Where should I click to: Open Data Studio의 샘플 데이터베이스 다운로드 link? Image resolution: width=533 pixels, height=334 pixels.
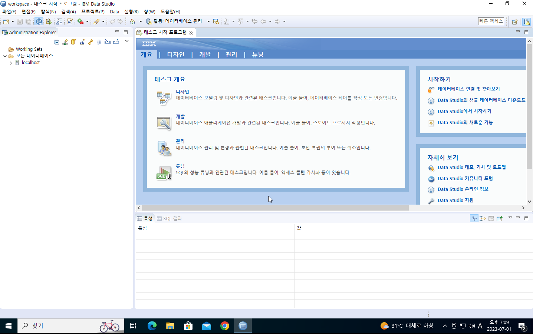(481, 100)
